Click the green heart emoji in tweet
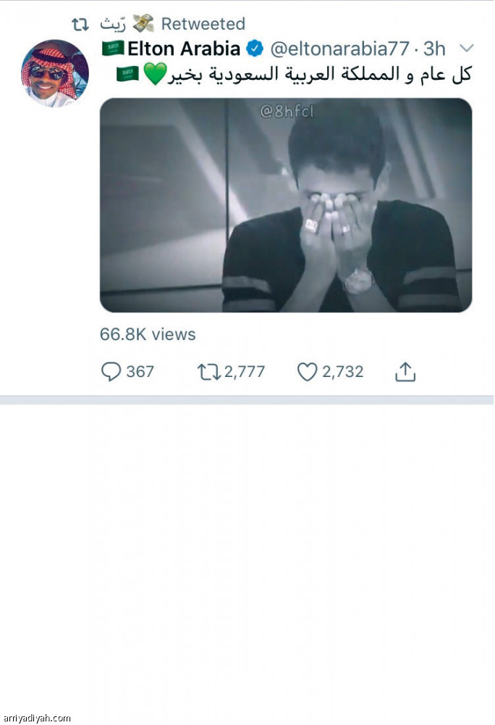Viewport: 495px width, 725px height. tap(156, 74)
